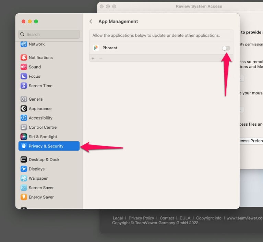The height and width of the screenshot is (242, 263).
Task: Click the Screen Time hourglass icon
Action: (24, 86)
